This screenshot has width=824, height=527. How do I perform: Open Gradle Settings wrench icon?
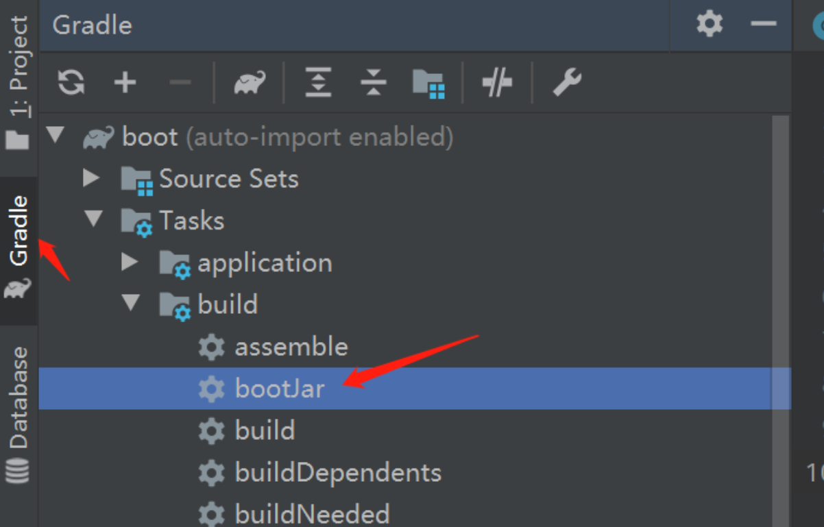pyautogui.click(x=566, y=83)
